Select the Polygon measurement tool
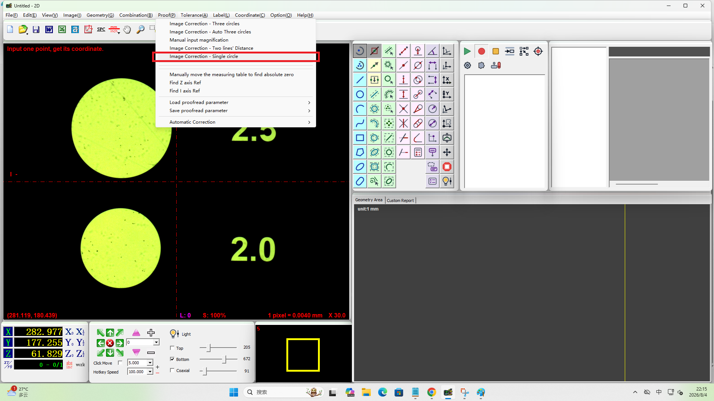The height and width of the screenshot is (401, 714). pyautogui.click(x=360, y=152)
